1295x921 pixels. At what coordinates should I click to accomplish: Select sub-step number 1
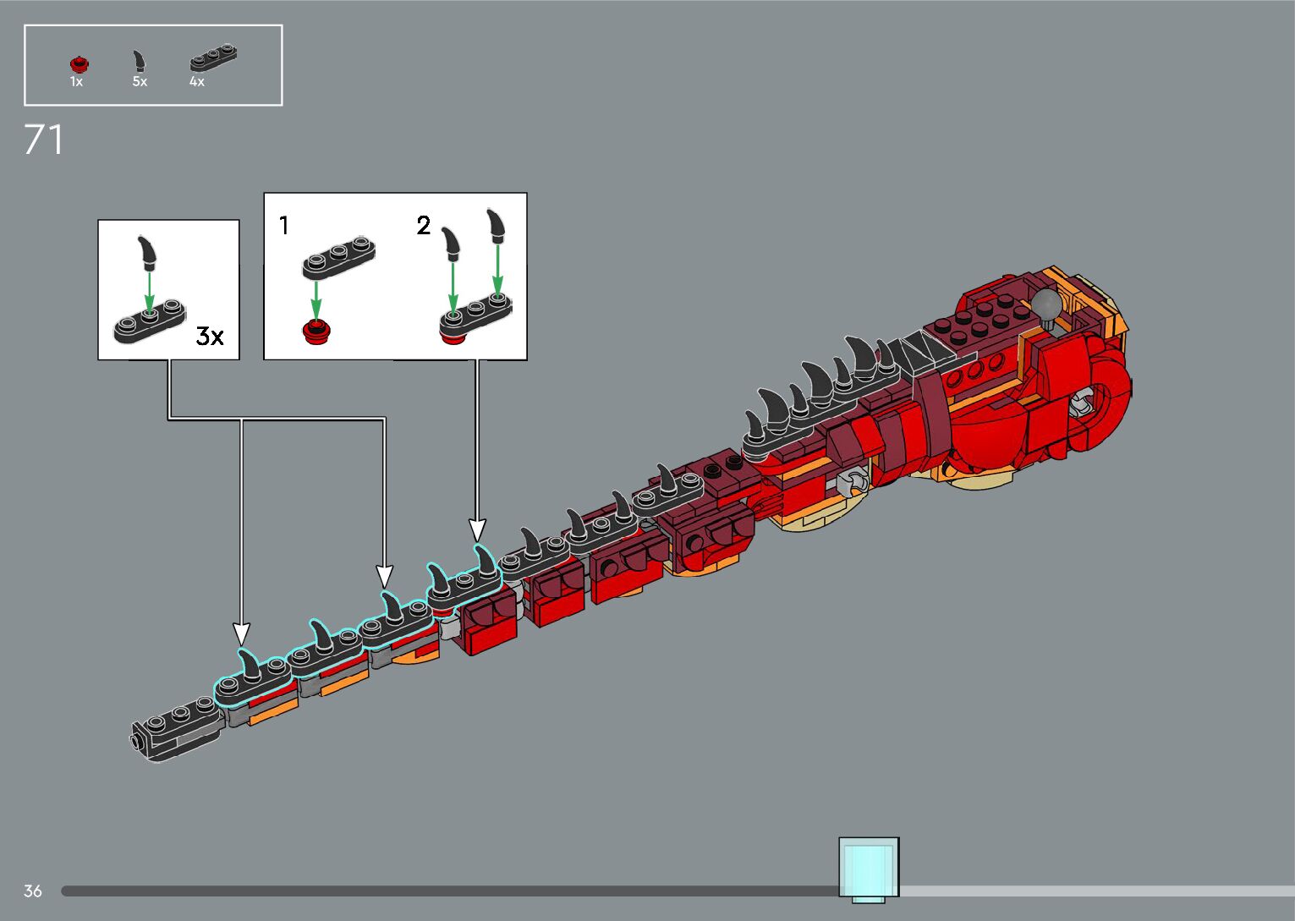click(x=284, y=226)
